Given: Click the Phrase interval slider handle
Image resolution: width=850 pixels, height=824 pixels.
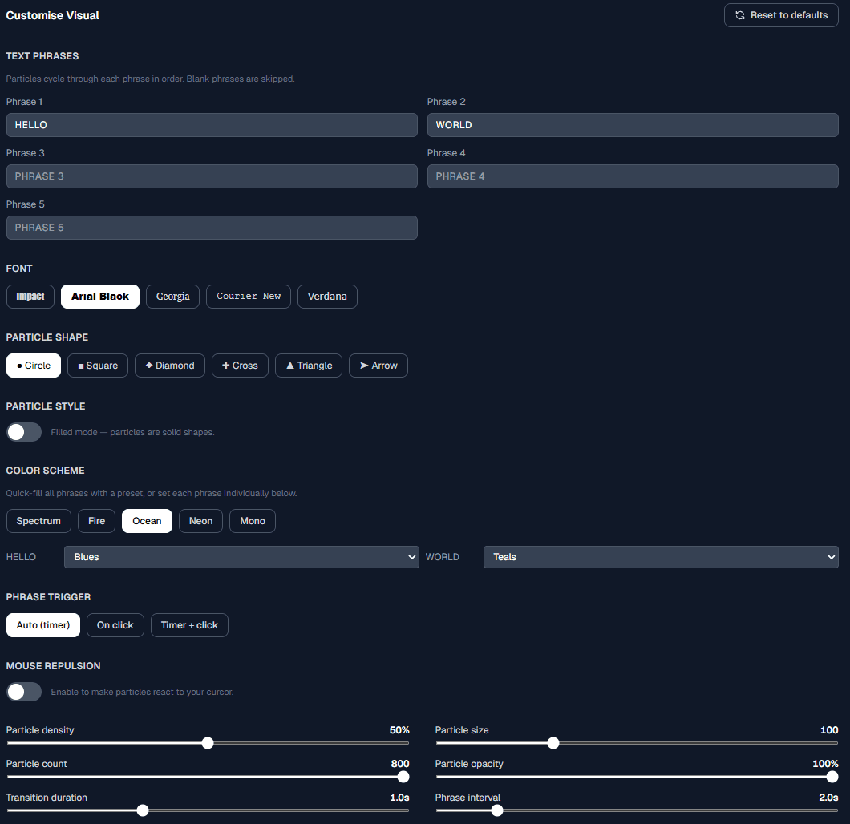Looking at the screenshot, I should click(x=497, y=810).
